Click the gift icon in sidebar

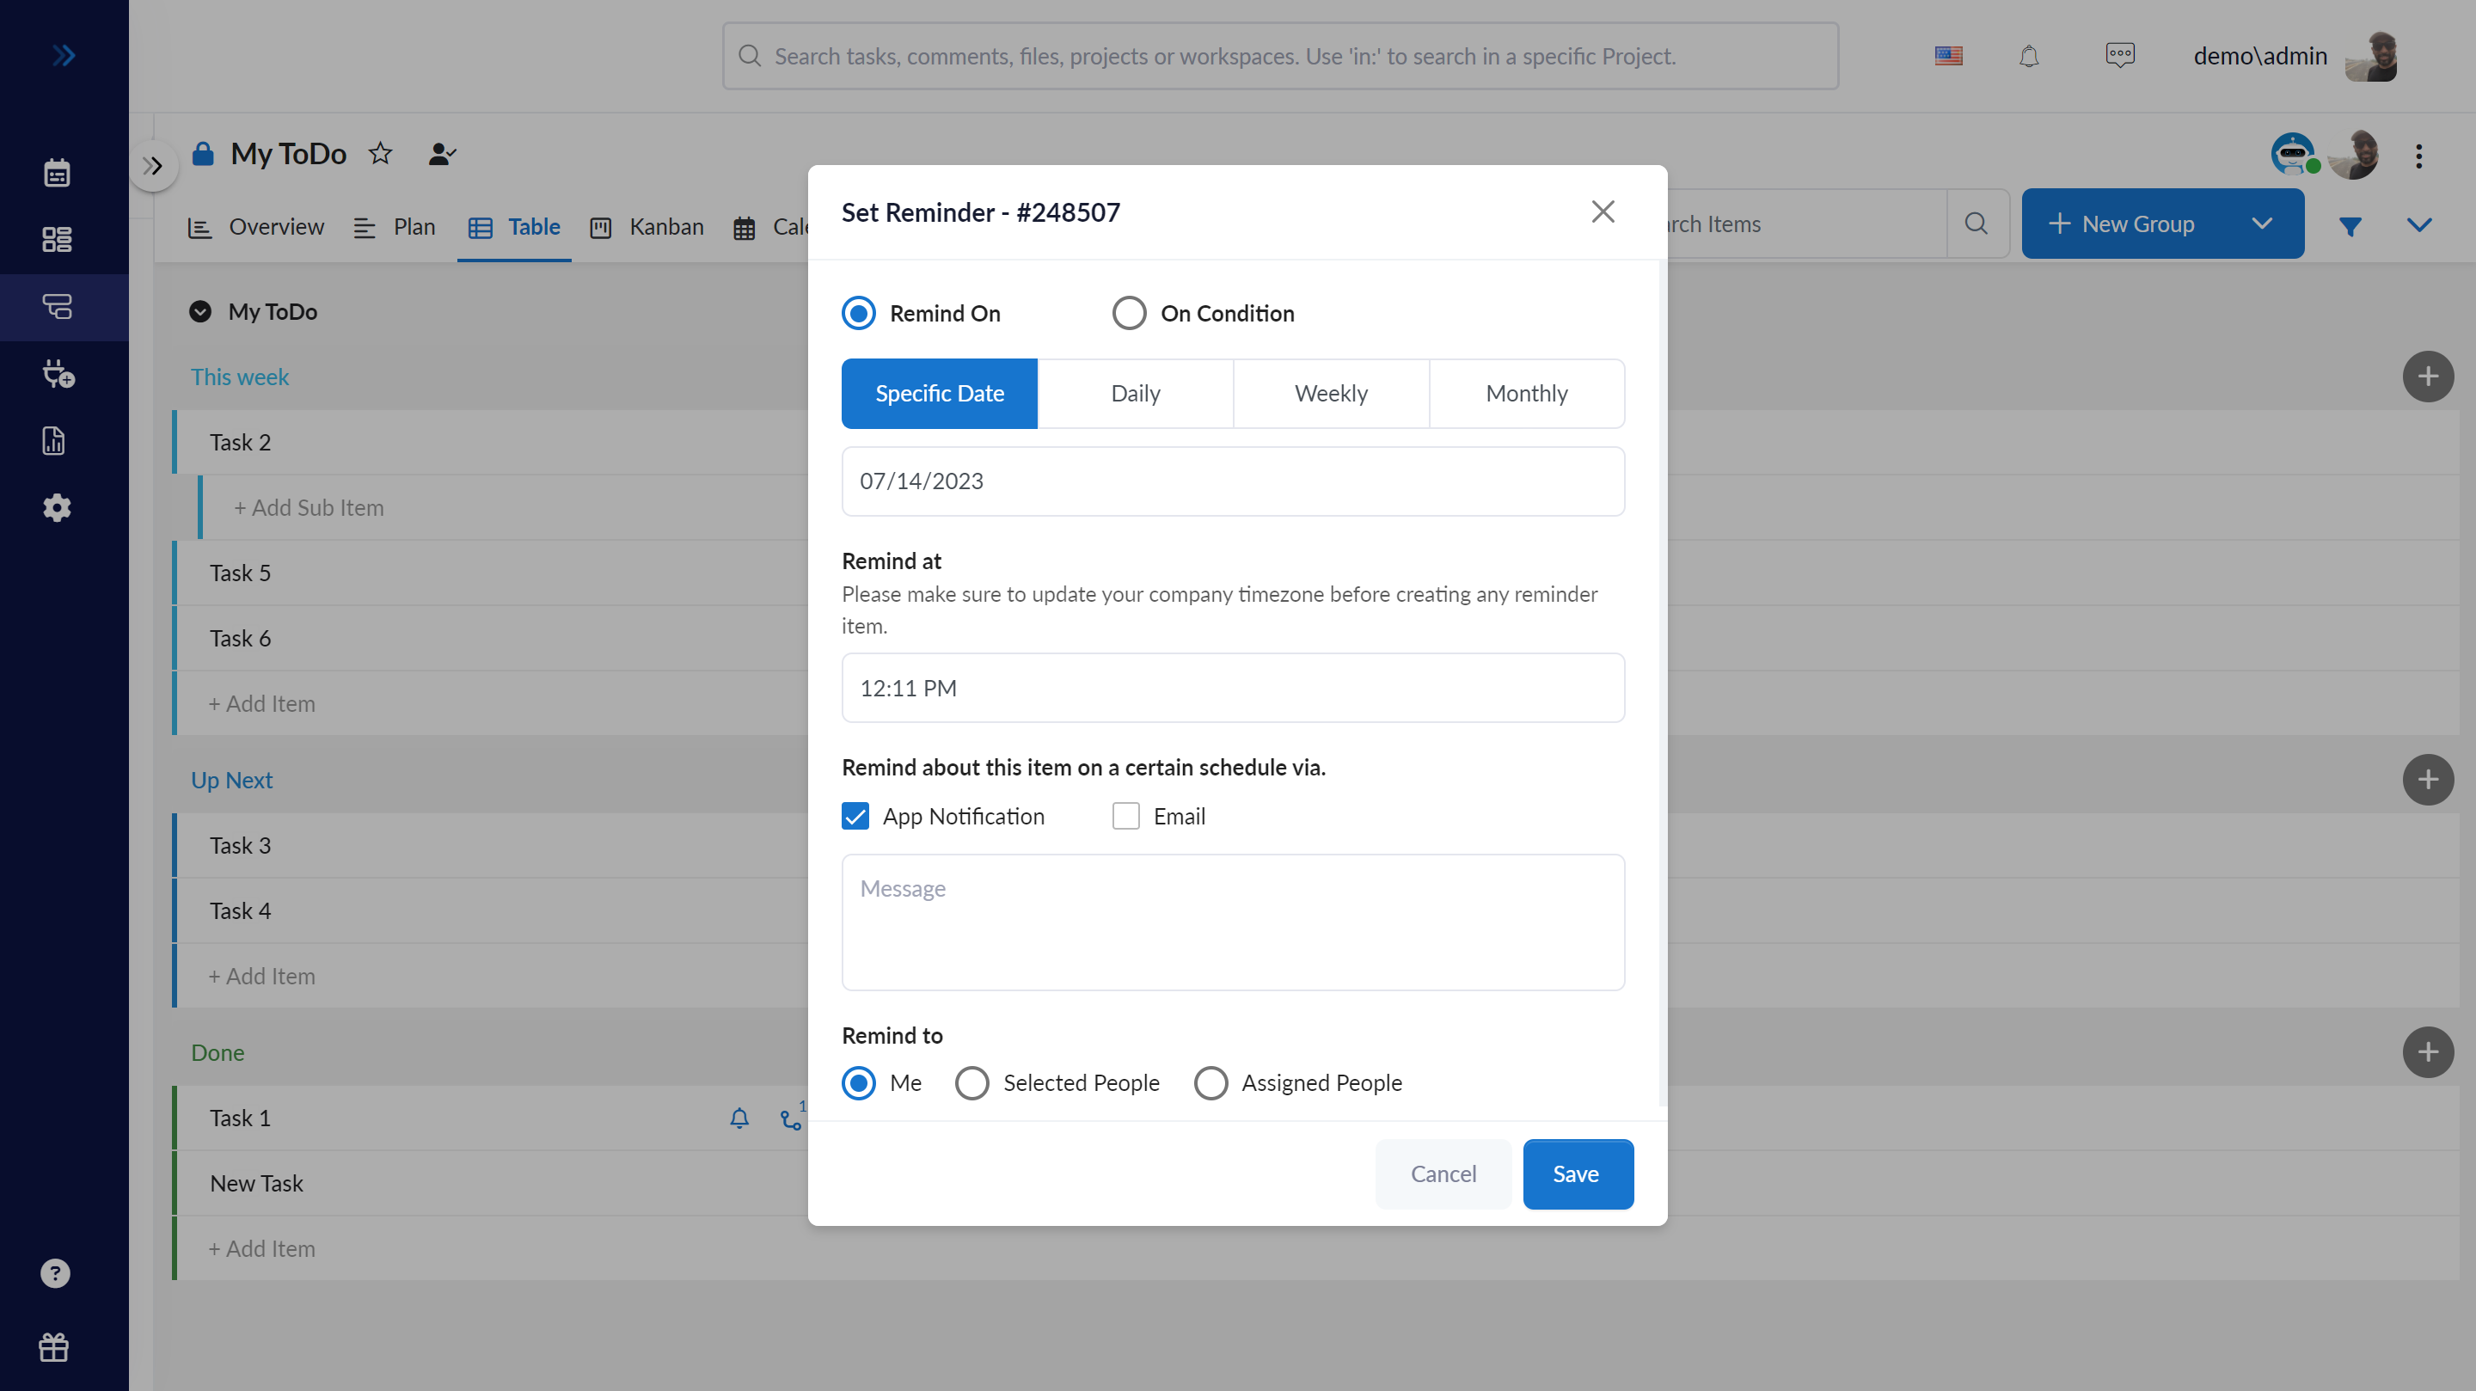tap(54, 1347)
